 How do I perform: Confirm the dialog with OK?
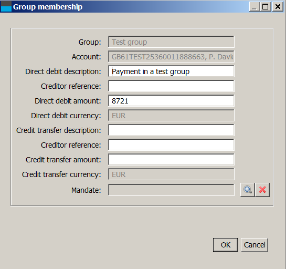pos(226,245)
